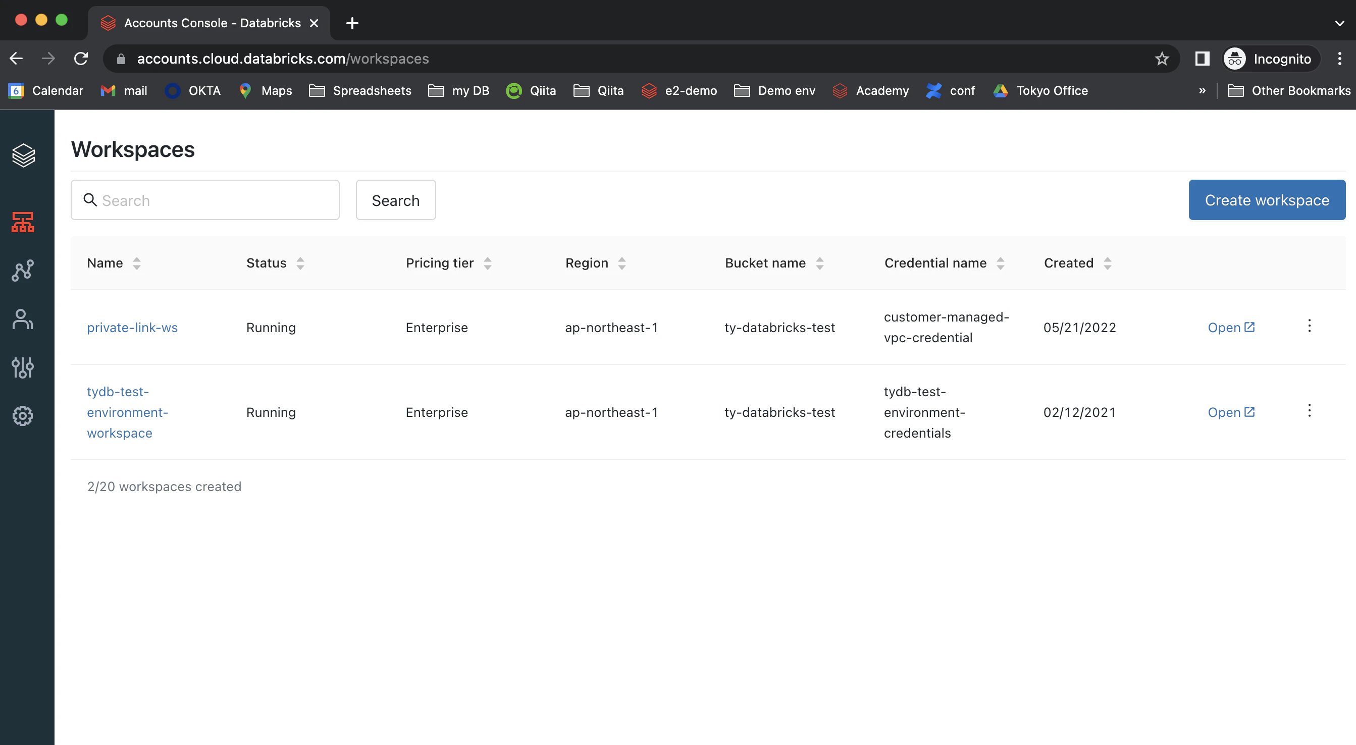Open a new browser tab
Image resolution: width=1356 pixels, height=745 pixels.
tap(352, 23)
